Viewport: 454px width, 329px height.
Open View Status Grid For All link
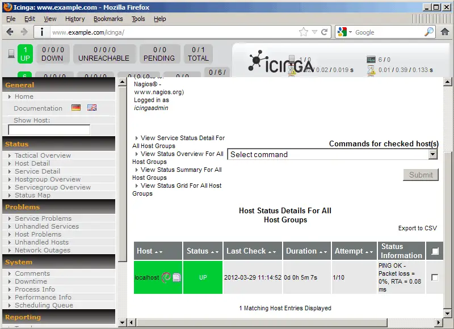(x=177, y=189)
